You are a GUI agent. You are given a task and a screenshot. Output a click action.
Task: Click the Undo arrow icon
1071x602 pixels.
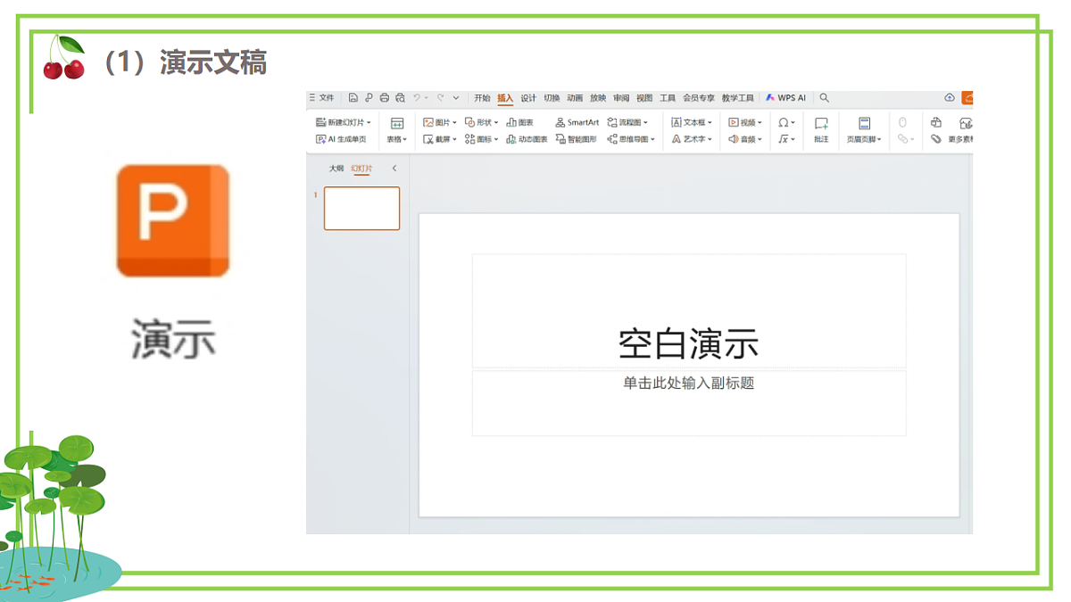tap(417, 98)
